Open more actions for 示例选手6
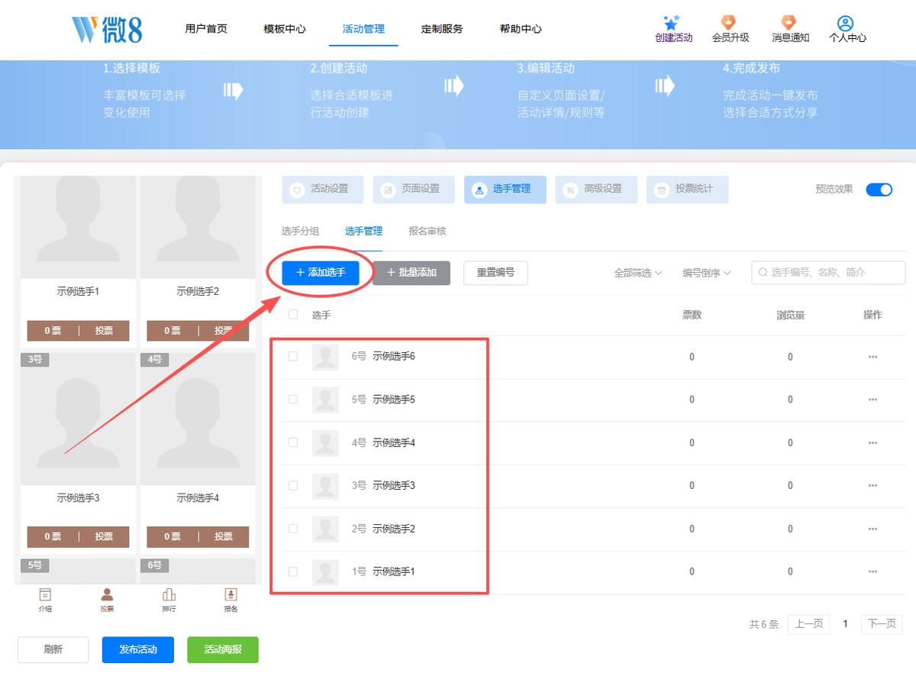 (x=872, y=357)
